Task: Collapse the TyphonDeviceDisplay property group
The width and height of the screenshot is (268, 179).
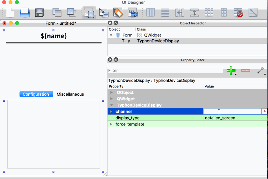Action: 111,105
